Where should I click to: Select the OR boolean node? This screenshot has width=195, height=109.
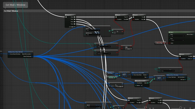[x=126, y=47]
